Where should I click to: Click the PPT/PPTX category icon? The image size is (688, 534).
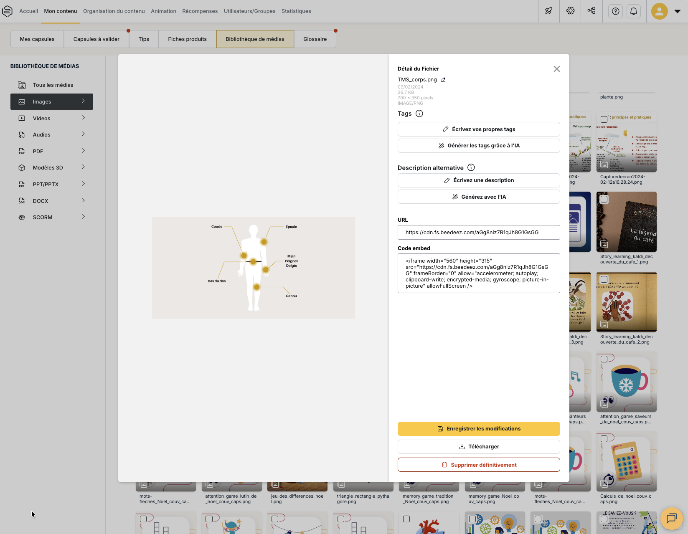(x=22, y=185)
